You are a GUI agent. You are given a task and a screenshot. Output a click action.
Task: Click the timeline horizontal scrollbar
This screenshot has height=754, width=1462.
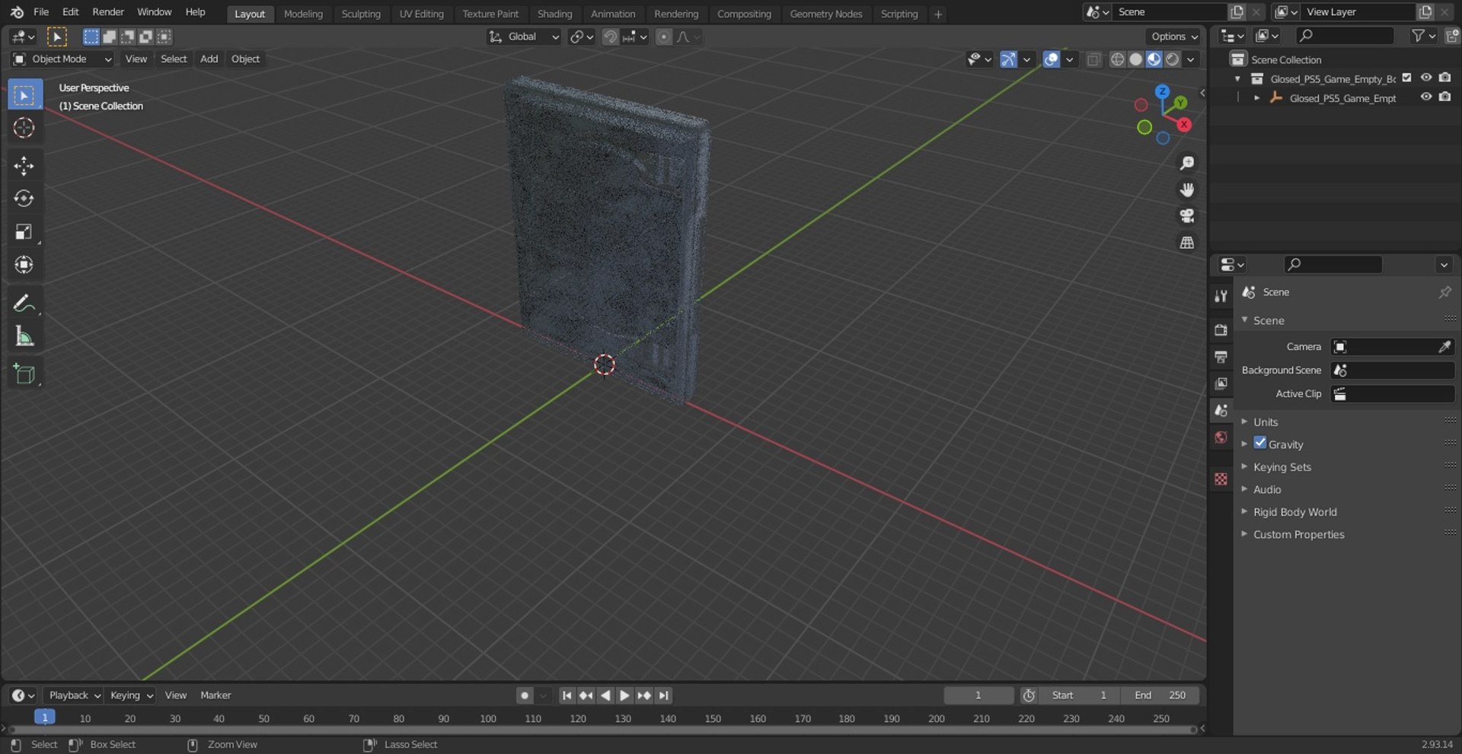[x=602, y=730]
